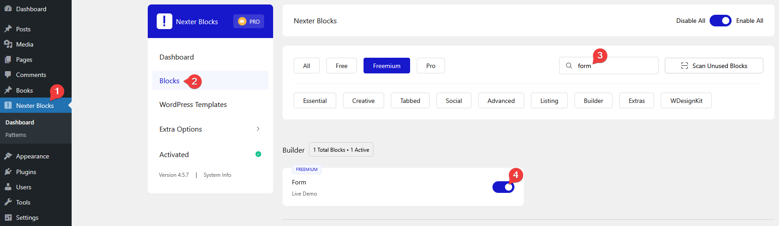Filter by Advanced category
The image size is (779, 226).
coord(501,101)
